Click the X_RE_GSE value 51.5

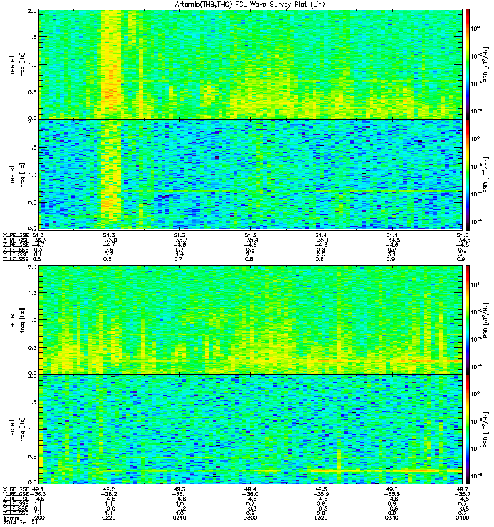click(463, 235)
